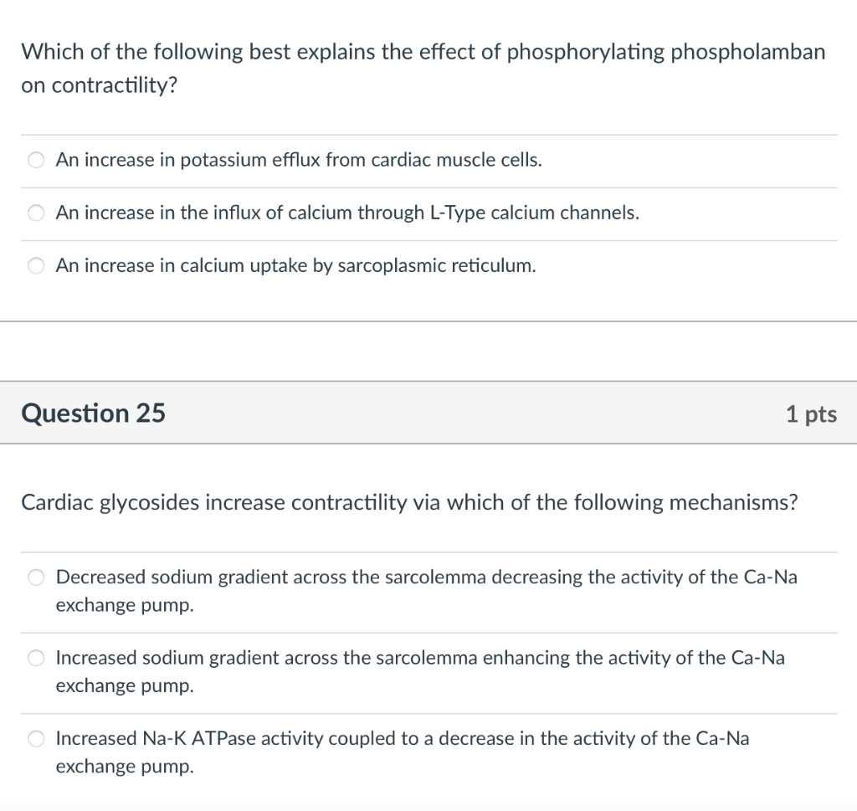Pick the 'Increased sodium gradient' radio button

click(36, 659)
